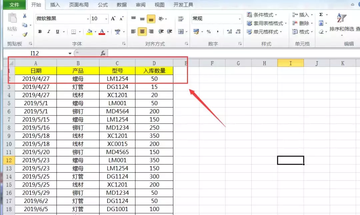Apply bold formatting with the B icon
This screenshot has height=215, width=360.
(40, 31)
